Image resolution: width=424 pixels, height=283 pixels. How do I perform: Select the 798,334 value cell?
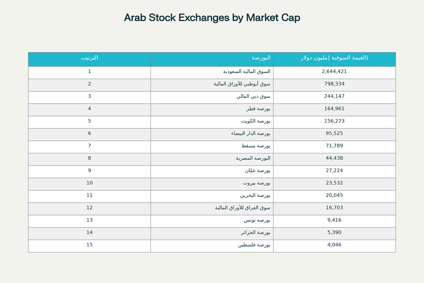click(x=334, y=84)
